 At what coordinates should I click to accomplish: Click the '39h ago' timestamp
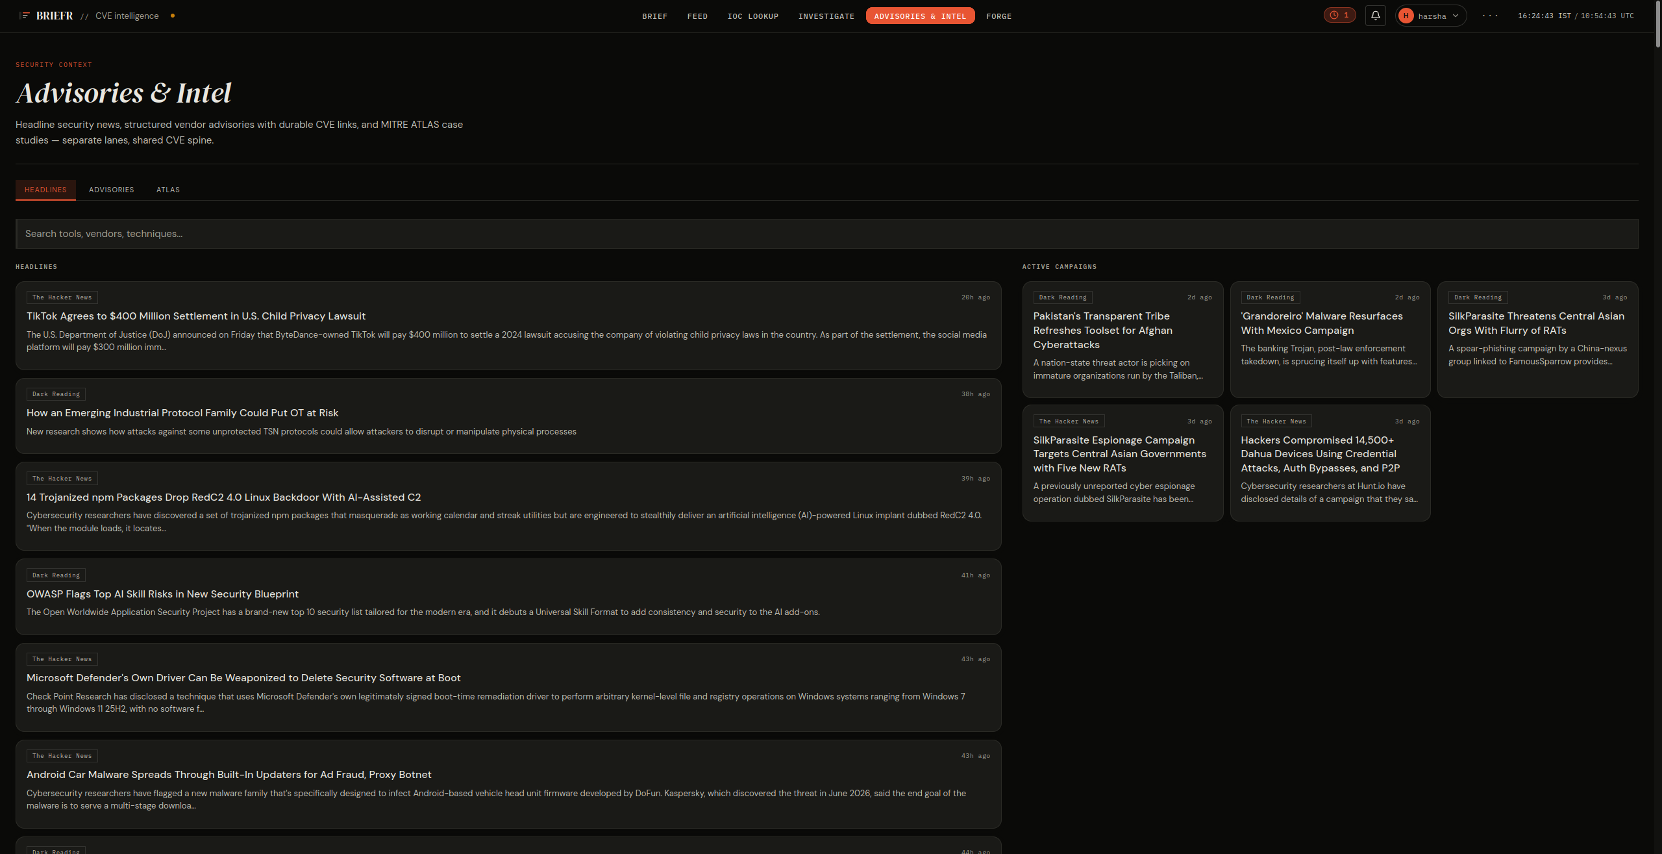coord(976,479)
